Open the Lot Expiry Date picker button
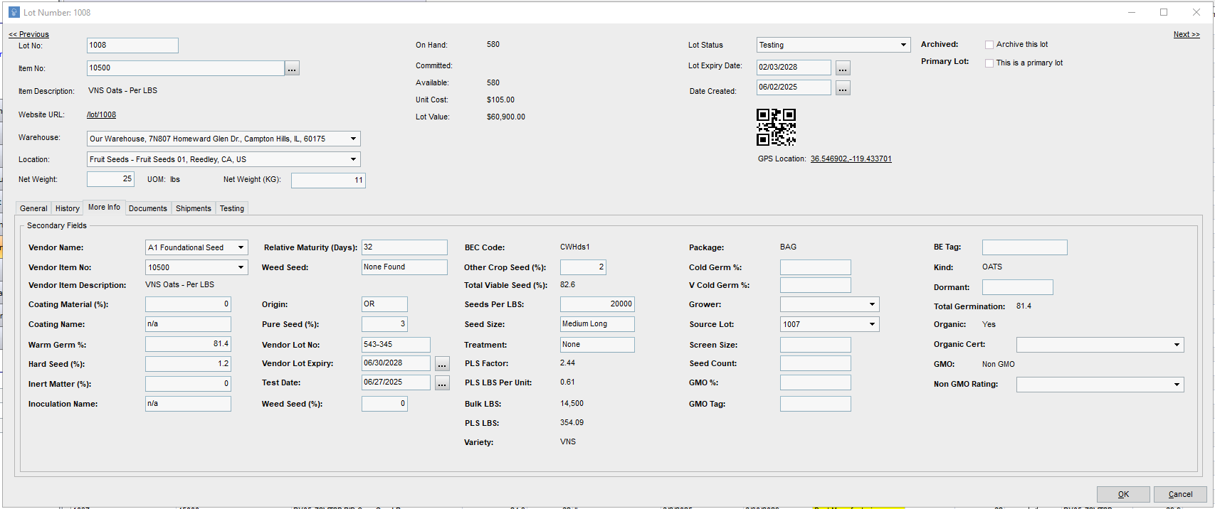This screenshot has width=1215, height=509. (x=843, y=68)
